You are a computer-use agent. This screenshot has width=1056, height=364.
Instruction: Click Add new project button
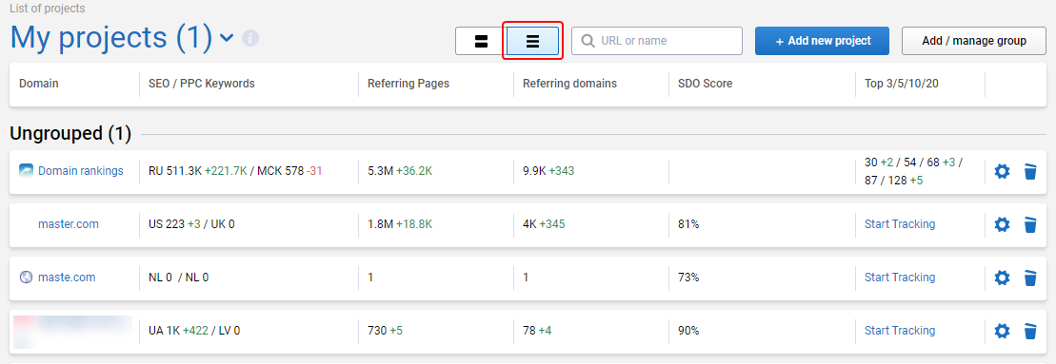pyautogui.click(x=823, y=41)
